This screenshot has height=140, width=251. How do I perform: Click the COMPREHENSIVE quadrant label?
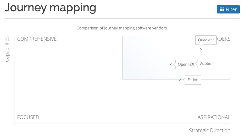pos(37,39)
